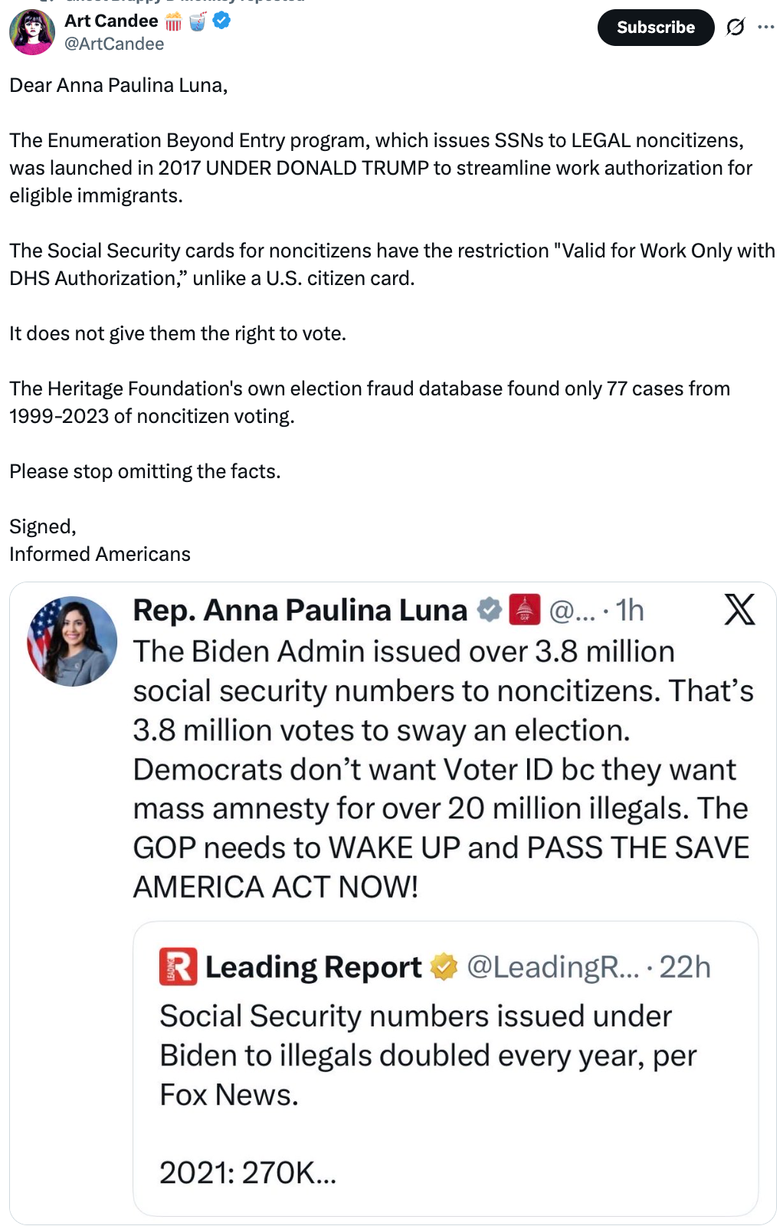Open Art Candee's profile avatar
Viewport: 783px width, 1226px height.
32,32
